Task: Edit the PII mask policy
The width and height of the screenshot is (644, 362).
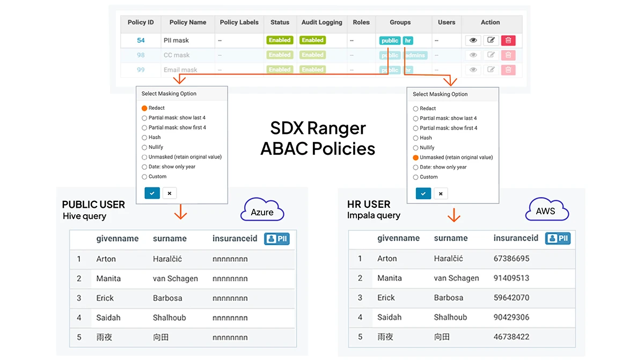Action: (x=491, y=40)
